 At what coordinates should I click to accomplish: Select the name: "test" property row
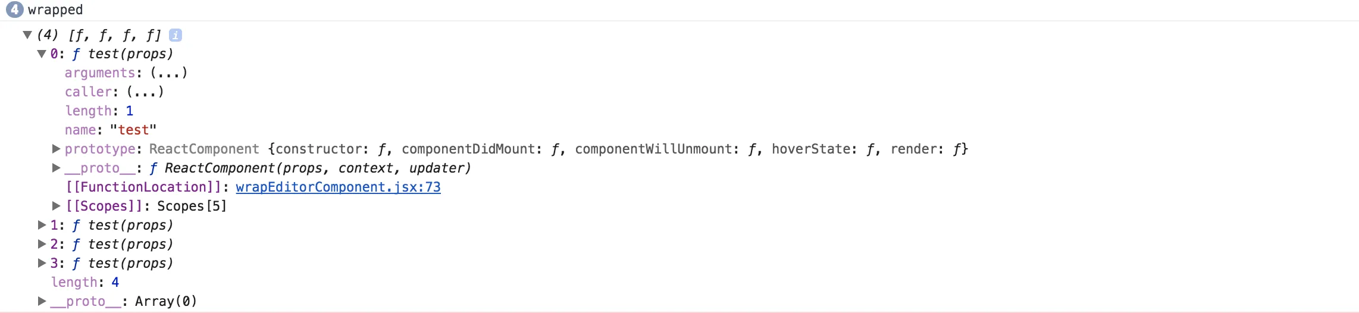pos(111,130)
